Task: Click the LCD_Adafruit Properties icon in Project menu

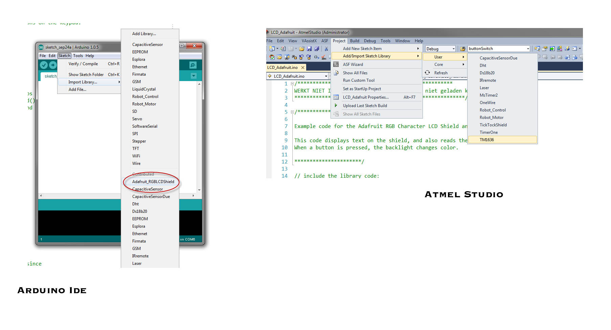Action: click(x=336, y=97)
